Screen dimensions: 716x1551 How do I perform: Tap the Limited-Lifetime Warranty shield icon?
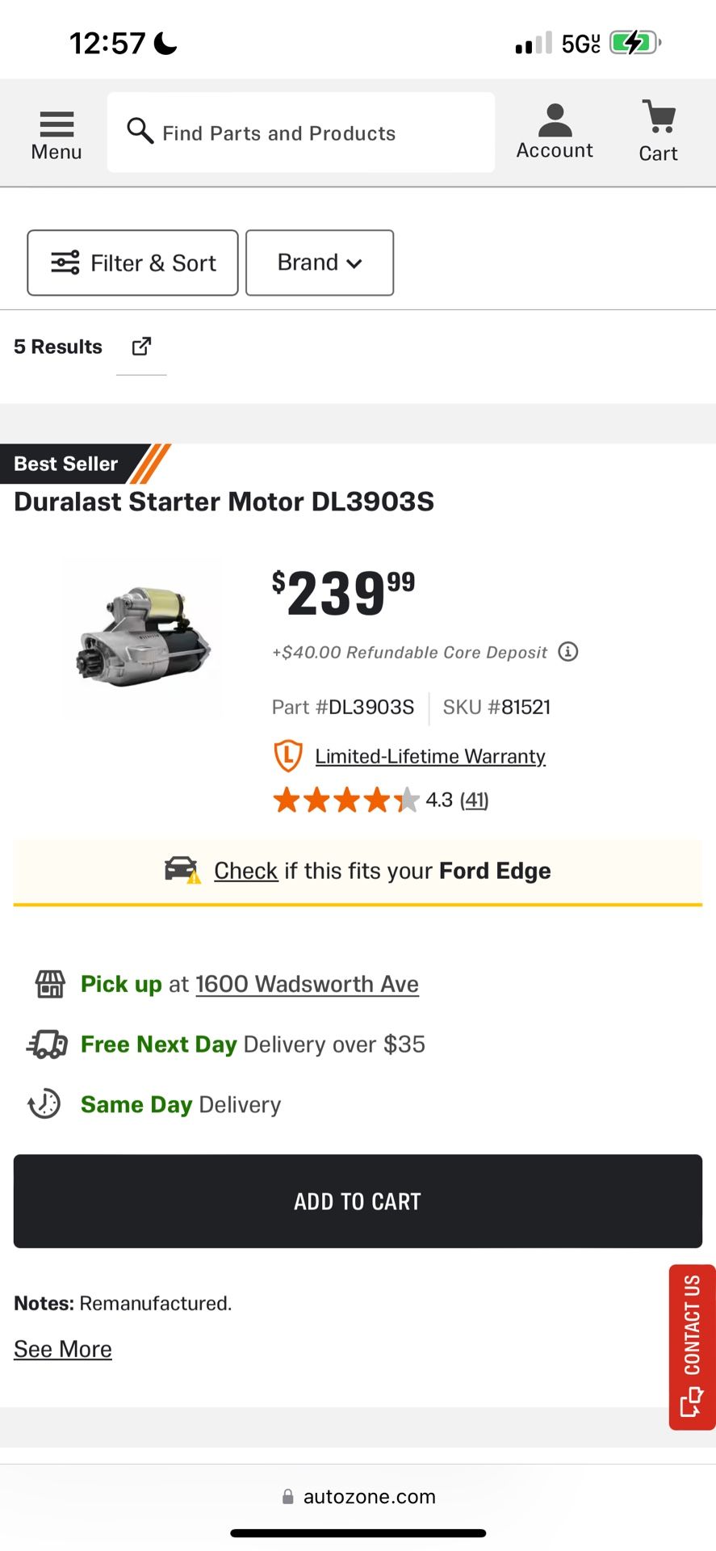pos(287,756)
